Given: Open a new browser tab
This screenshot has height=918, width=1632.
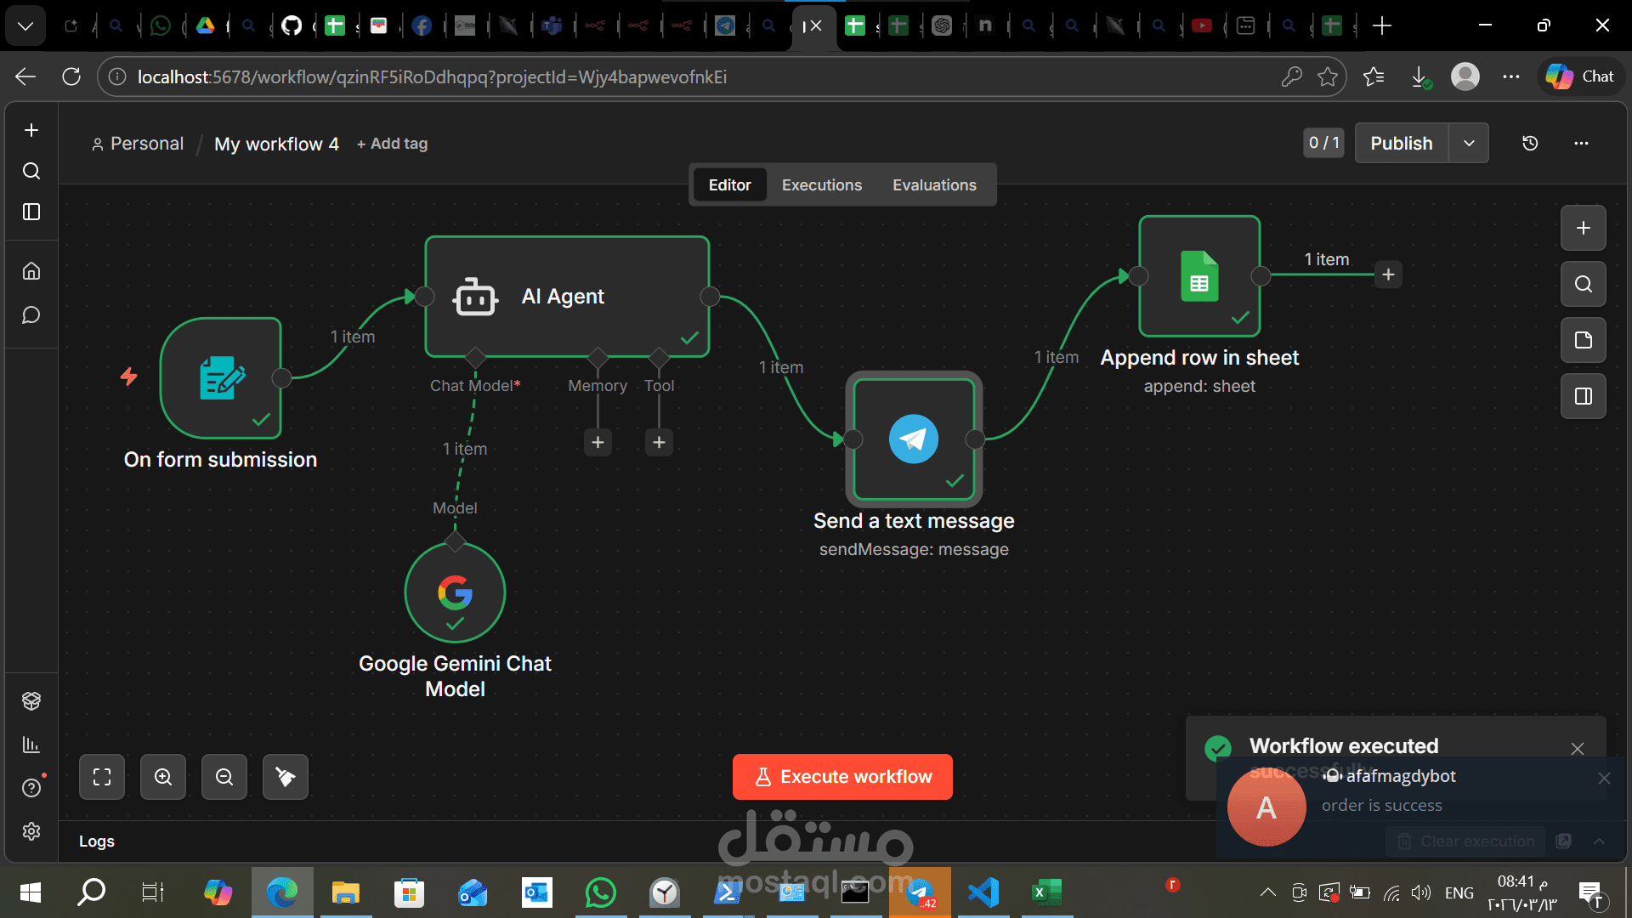Looking at the screenshot, I should click(1382, 25).
